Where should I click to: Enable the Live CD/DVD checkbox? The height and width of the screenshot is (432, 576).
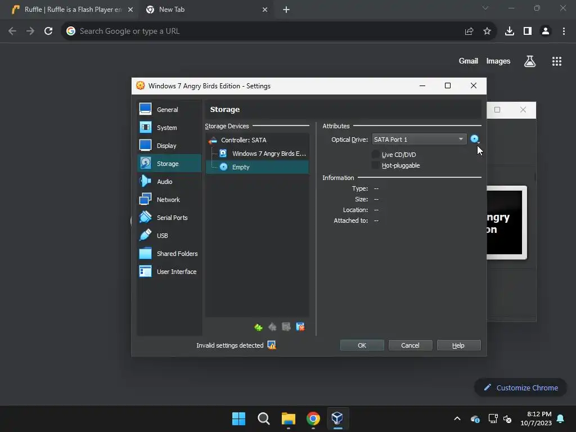(x=375, y=155)
